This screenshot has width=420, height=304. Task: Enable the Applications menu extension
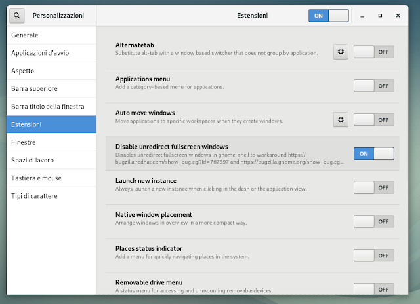[x=373, y=85]
